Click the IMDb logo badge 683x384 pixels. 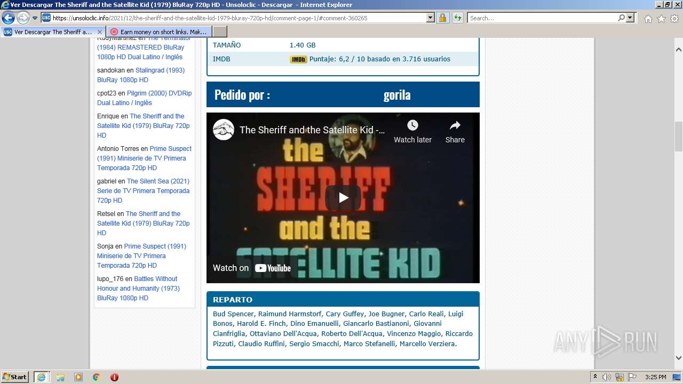(298, 59)
